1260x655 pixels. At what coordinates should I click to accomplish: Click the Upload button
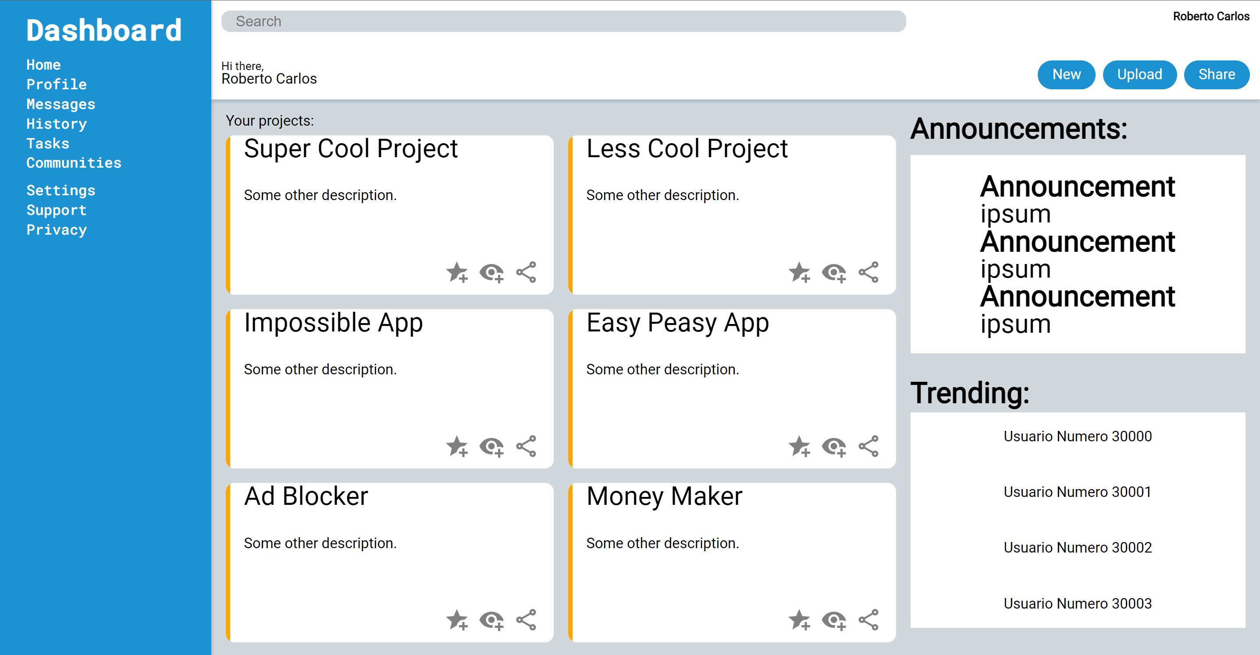pyautogui.click(x=1140, y=74)
